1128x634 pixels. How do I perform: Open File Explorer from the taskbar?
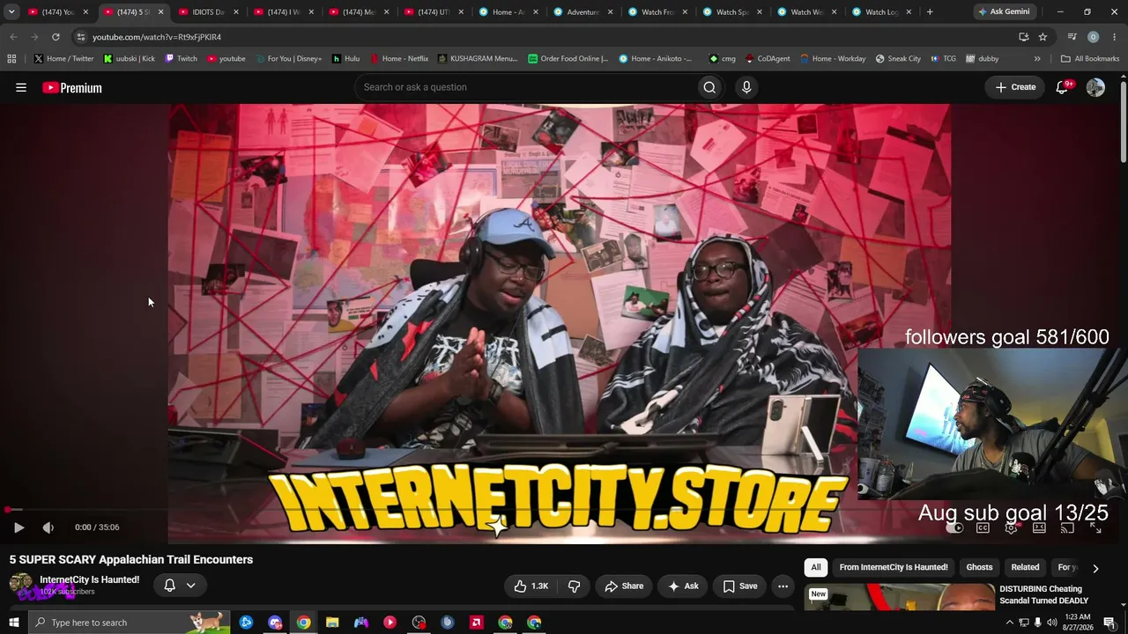pyautogui.click(x=332, y=623)
